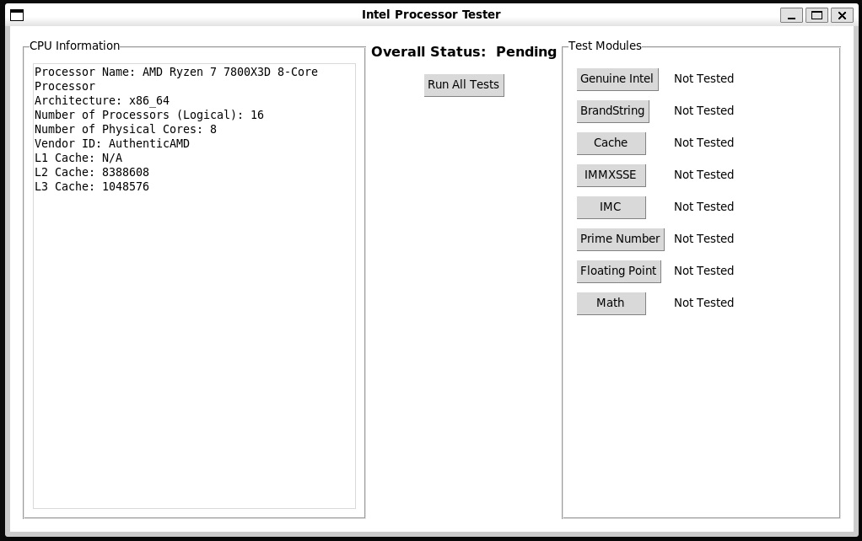The width and height of the screenshot is (862, 541).
Task: Minimize the Intel Processor Tester window
Action: click(792, 15)
